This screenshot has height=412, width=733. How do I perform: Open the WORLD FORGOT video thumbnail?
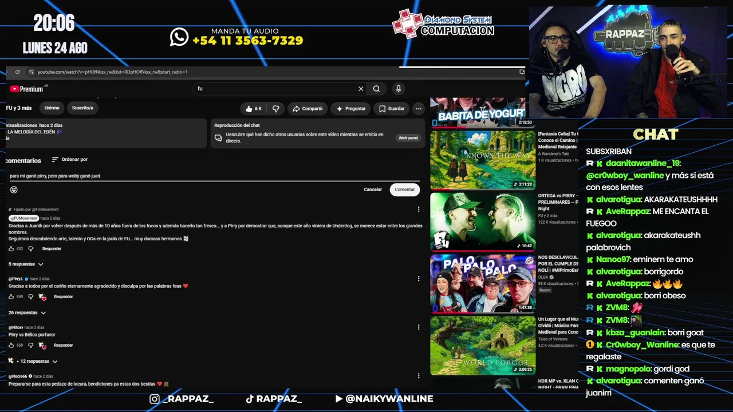(482, 345)
